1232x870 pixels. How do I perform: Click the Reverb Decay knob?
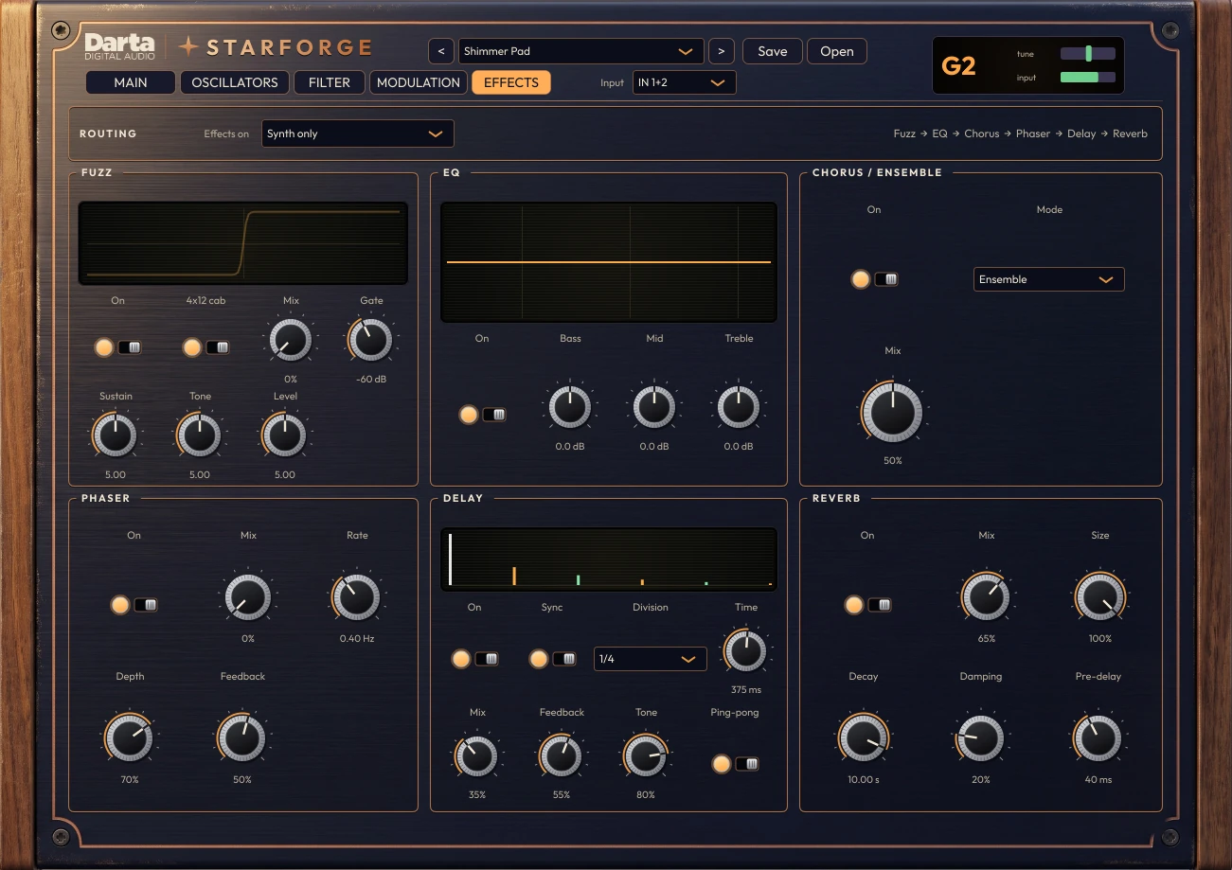864,737
